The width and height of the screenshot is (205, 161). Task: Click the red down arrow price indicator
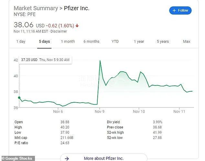[x=77, y=25]
